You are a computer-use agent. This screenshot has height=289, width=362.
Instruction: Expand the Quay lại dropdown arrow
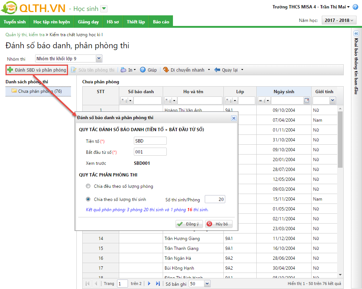tap(242, 70)
